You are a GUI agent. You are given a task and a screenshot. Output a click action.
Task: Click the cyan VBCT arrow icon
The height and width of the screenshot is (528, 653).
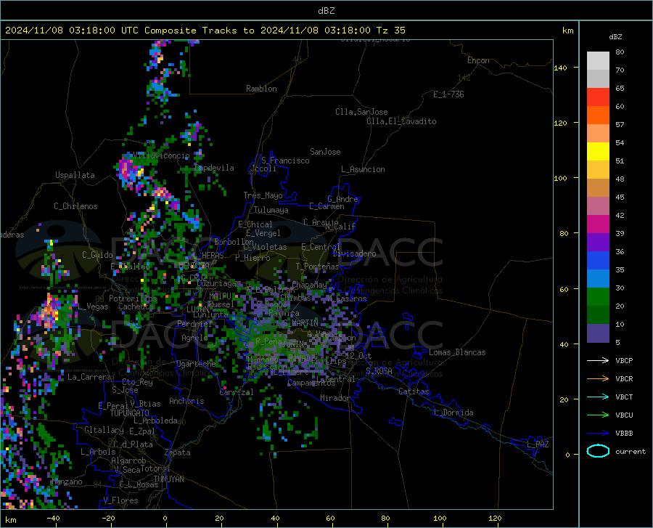click(x=598, y=397)
